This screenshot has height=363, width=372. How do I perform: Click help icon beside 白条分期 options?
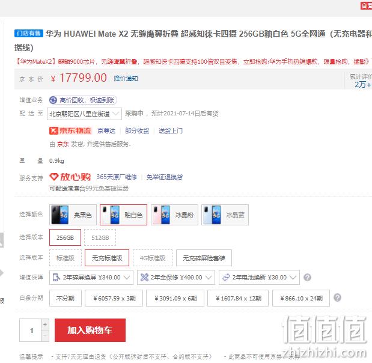pyautogui.click(x=337, y=297)
